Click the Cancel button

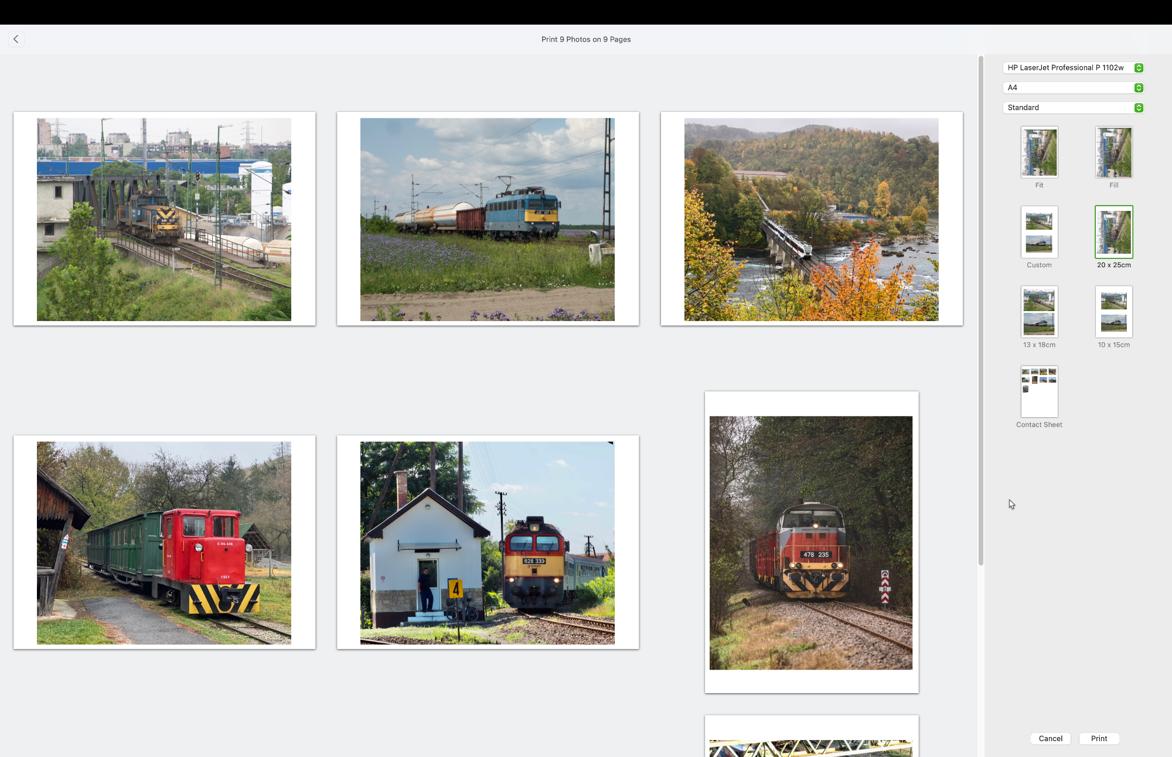pyautogui.click(x=1050, y=739)
